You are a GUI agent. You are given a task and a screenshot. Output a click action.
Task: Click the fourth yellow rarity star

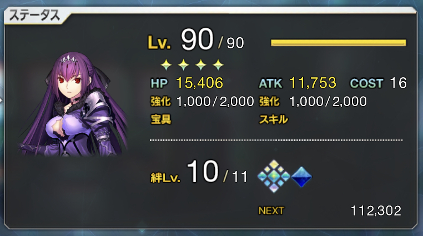218,65
